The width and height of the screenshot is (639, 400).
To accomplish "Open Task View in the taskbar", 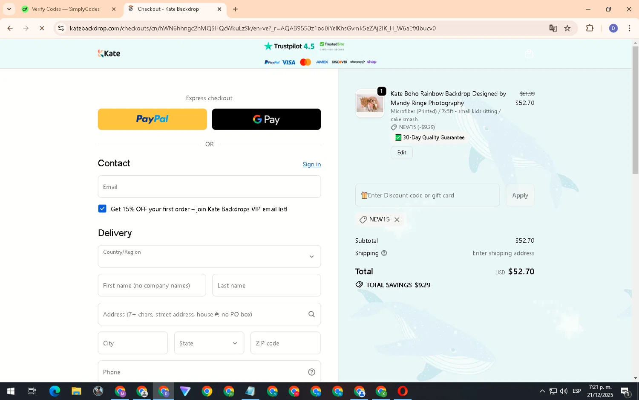I will (32, 391).
